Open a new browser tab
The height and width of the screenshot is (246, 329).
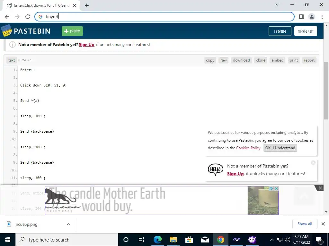point(87,5)
